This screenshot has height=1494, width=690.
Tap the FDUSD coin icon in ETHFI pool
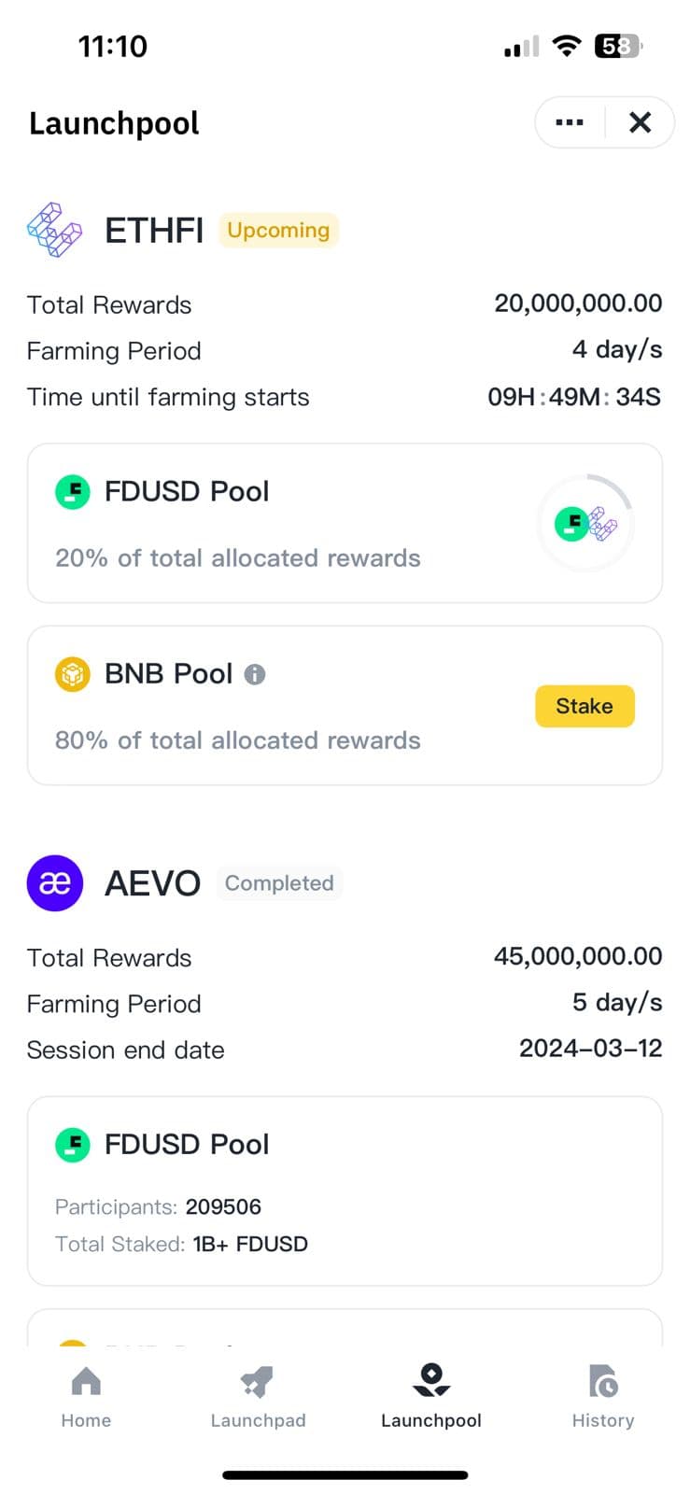[73, 491]
